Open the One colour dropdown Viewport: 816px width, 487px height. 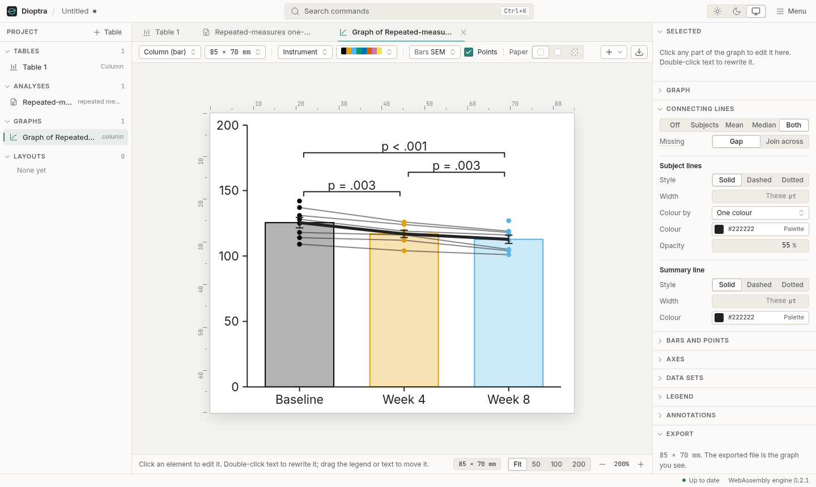click(x=760, y=213)
